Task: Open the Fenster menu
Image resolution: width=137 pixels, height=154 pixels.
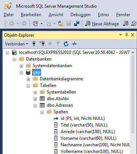Action: [x=123, y=15]
